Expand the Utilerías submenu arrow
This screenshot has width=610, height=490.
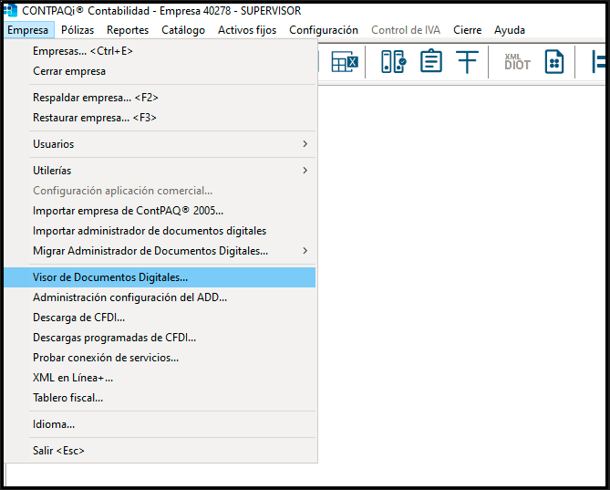coord(305,171)
